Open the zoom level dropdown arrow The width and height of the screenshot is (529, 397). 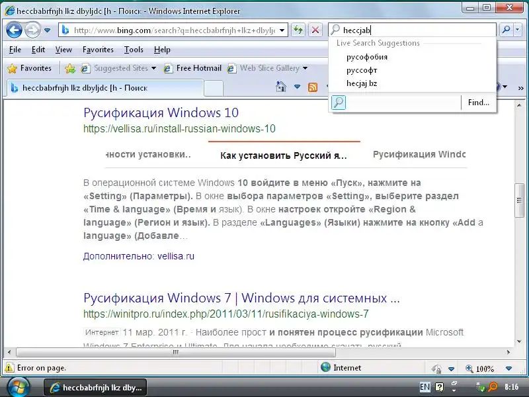click(509, 369)
